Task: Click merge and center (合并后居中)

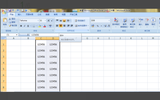Action: click(x=81, y=26)
